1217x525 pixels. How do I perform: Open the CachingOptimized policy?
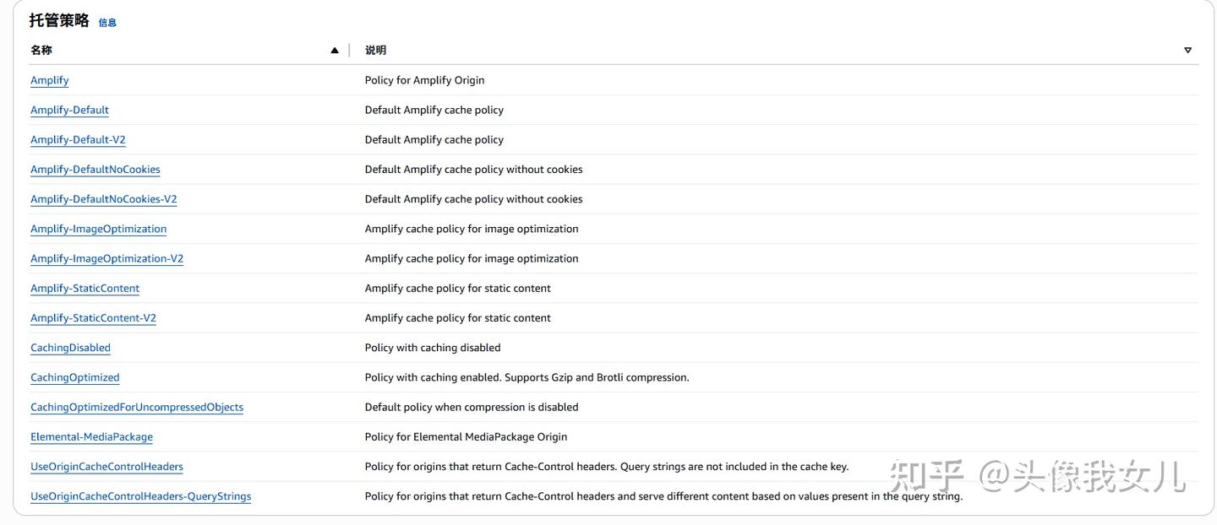[x=75, y=377]
